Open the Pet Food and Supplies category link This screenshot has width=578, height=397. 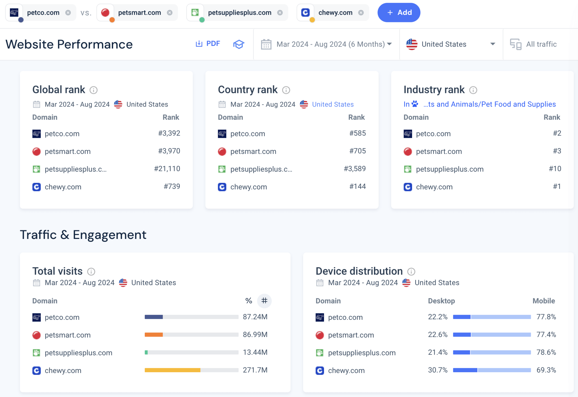click(490, 104)
